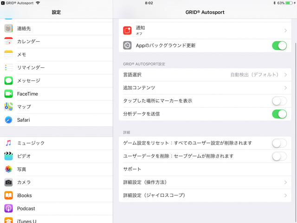Select FaceTime in settings list
Image resolution: width=297 pixels, height=223 pixels.
point(57,94)
